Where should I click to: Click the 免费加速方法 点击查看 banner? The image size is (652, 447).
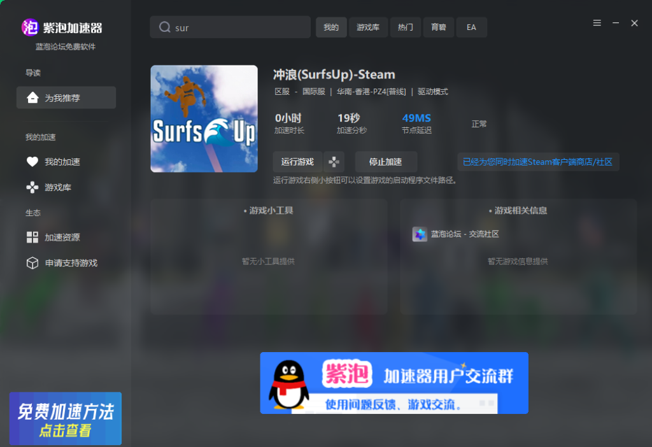click(x=66, y=419)
